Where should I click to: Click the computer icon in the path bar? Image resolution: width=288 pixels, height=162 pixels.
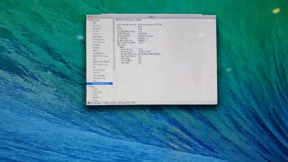tap(89, 103)
